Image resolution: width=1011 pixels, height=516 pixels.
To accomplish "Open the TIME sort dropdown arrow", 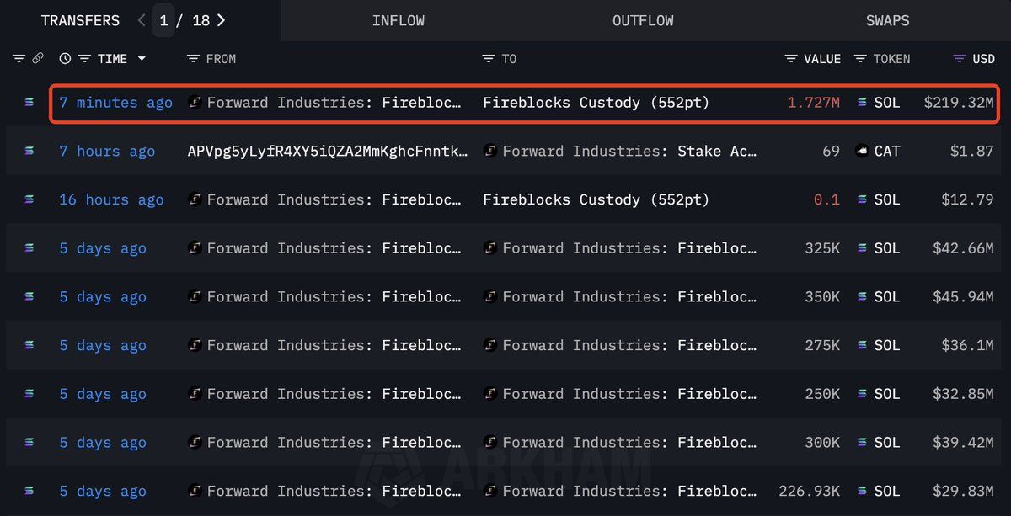I will click(x=141, y=59).
